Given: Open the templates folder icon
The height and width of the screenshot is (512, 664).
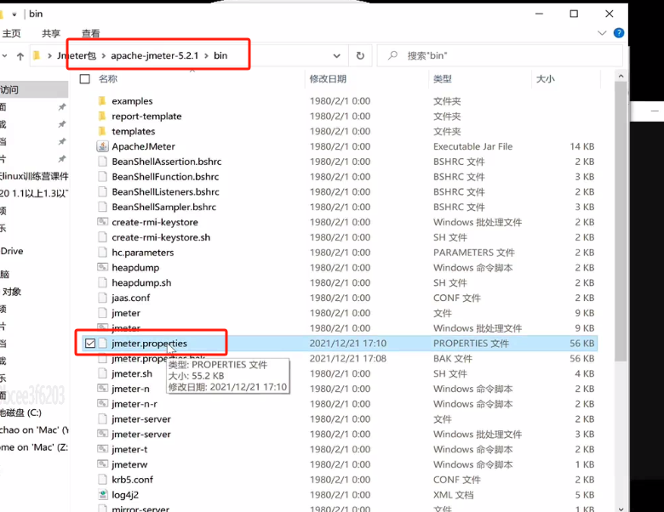Looking at the screenshot, I should tap(102, 131).
